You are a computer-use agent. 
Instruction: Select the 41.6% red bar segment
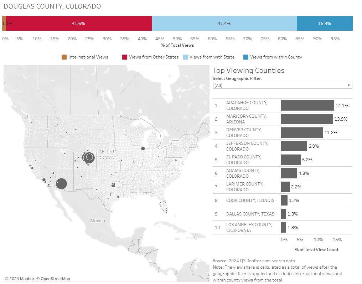point(78,23)
